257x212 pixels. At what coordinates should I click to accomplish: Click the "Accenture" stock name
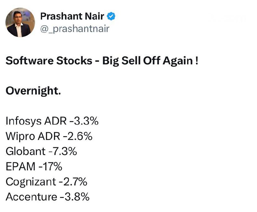[31, 197]
